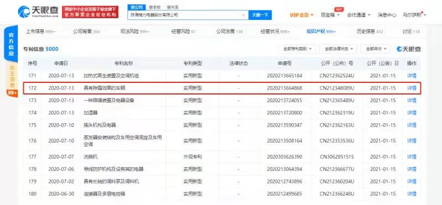Click the 法律状态 column header
Viewport: 442px width, 205px height.
[x=239, y=64]
